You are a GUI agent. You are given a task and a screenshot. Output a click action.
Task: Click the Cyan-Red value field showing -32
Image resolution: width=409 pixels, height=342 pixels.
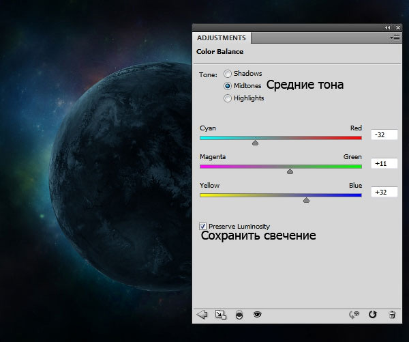pyautogui.click(x=384, y=135)
